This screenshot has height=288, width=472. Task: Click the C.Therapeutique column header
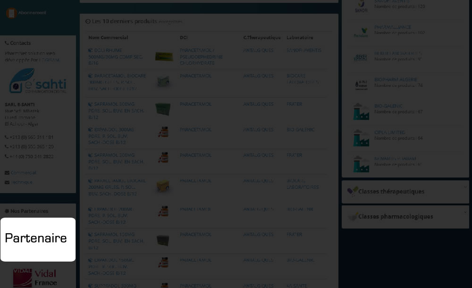click(x=262, y=37)
